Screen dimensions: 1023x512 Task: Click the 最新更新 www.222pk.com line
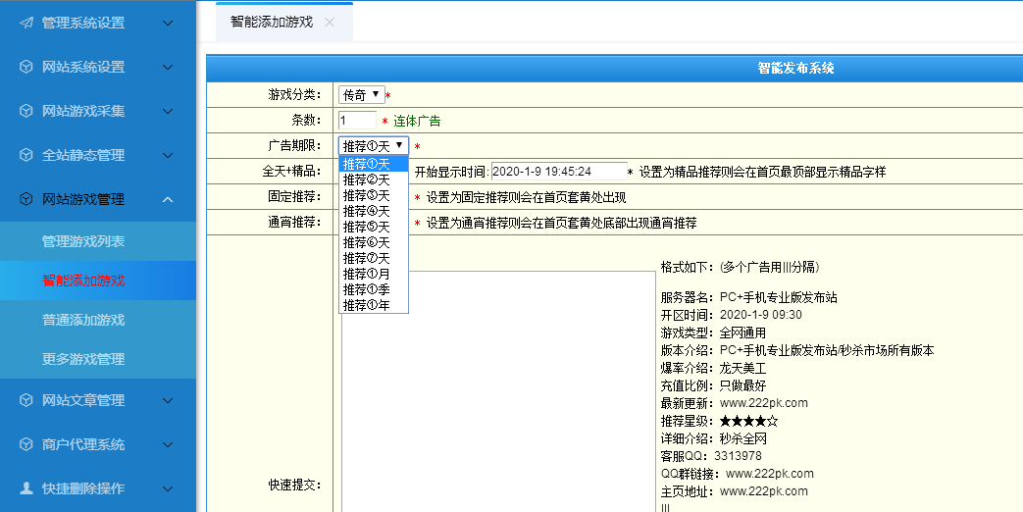(734, 403)
